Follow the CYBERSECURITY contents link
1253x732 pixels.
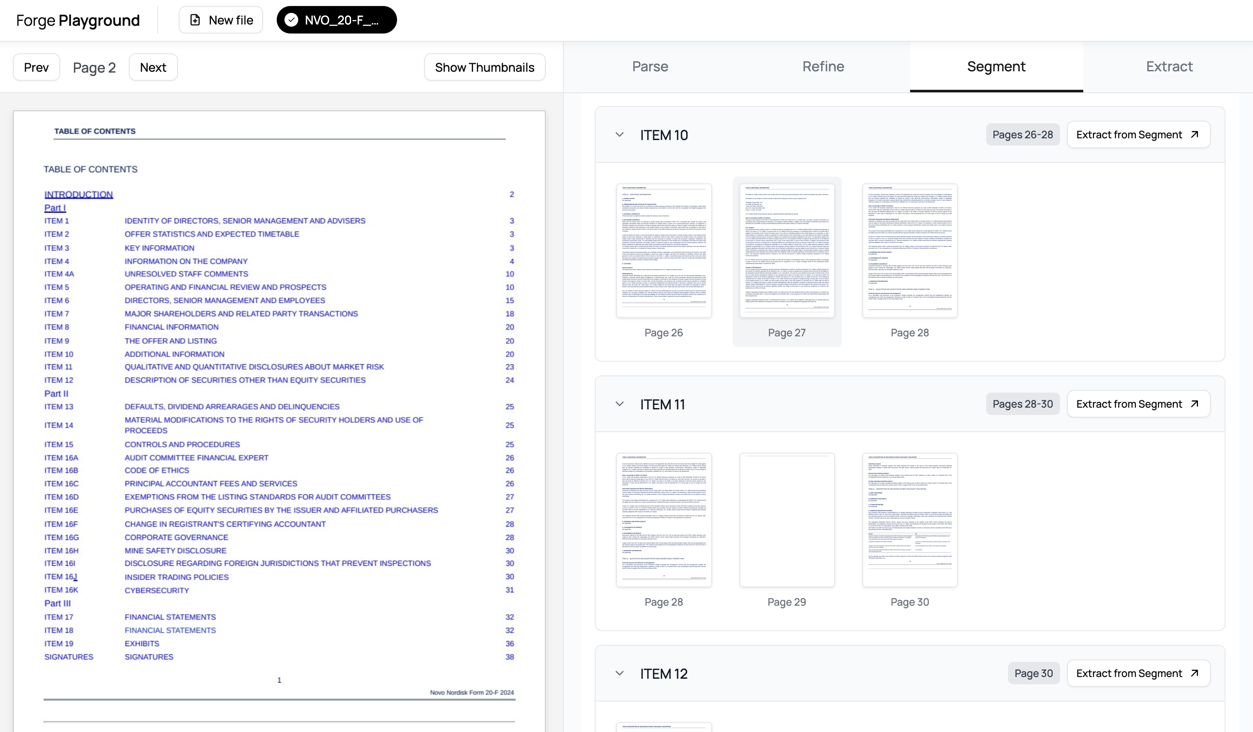coord(156,590)
